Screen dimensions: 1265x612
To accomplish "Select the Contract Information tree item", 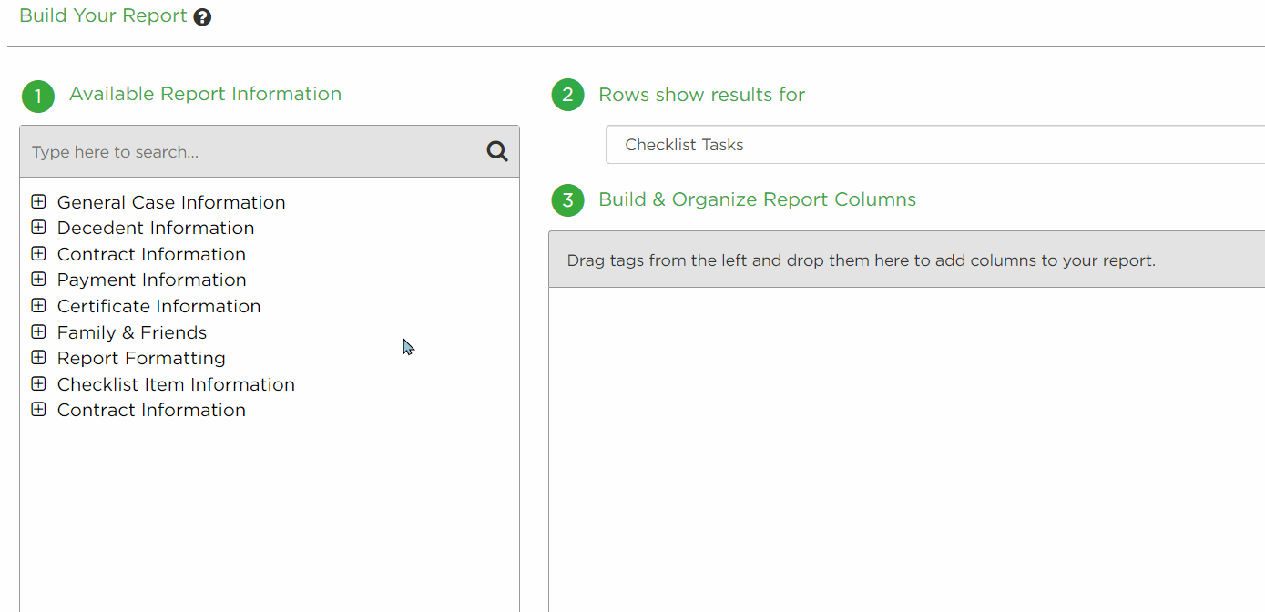I will pos(151,253).
